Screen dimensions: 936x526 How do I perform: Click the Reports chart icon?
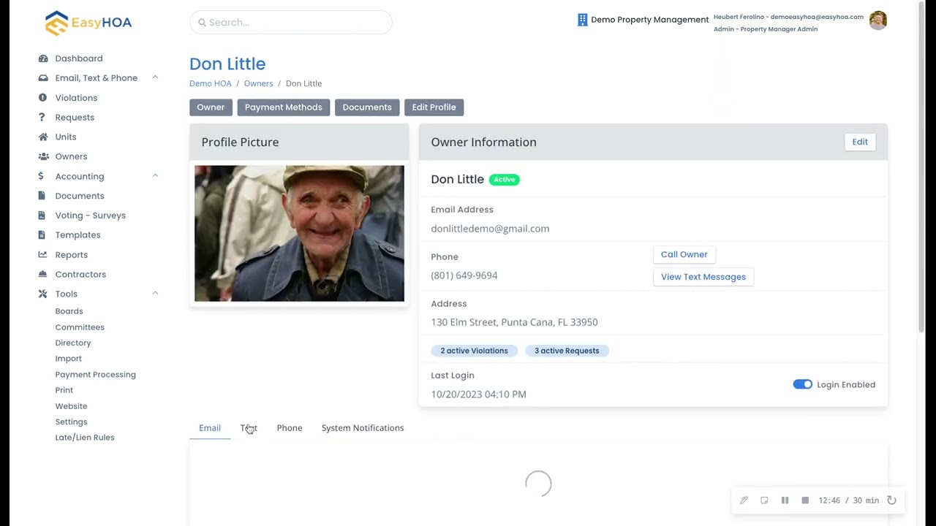coord(43,255)
